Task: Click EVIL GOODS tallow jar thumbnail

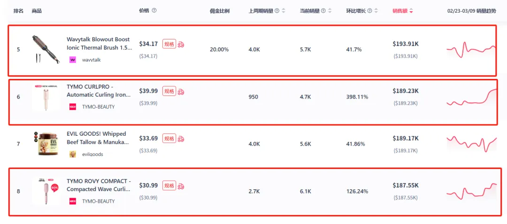Action: [x=46, y=144]
